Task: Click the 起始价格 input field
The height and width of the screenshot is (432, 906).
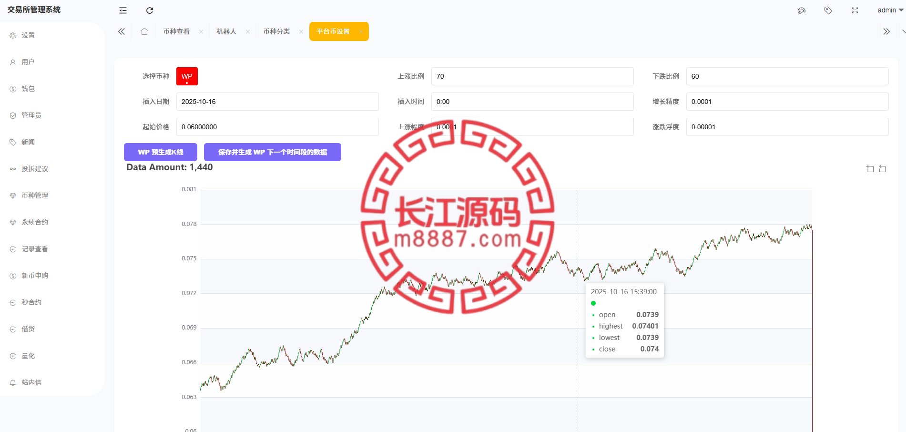Action: coord(277,127)
